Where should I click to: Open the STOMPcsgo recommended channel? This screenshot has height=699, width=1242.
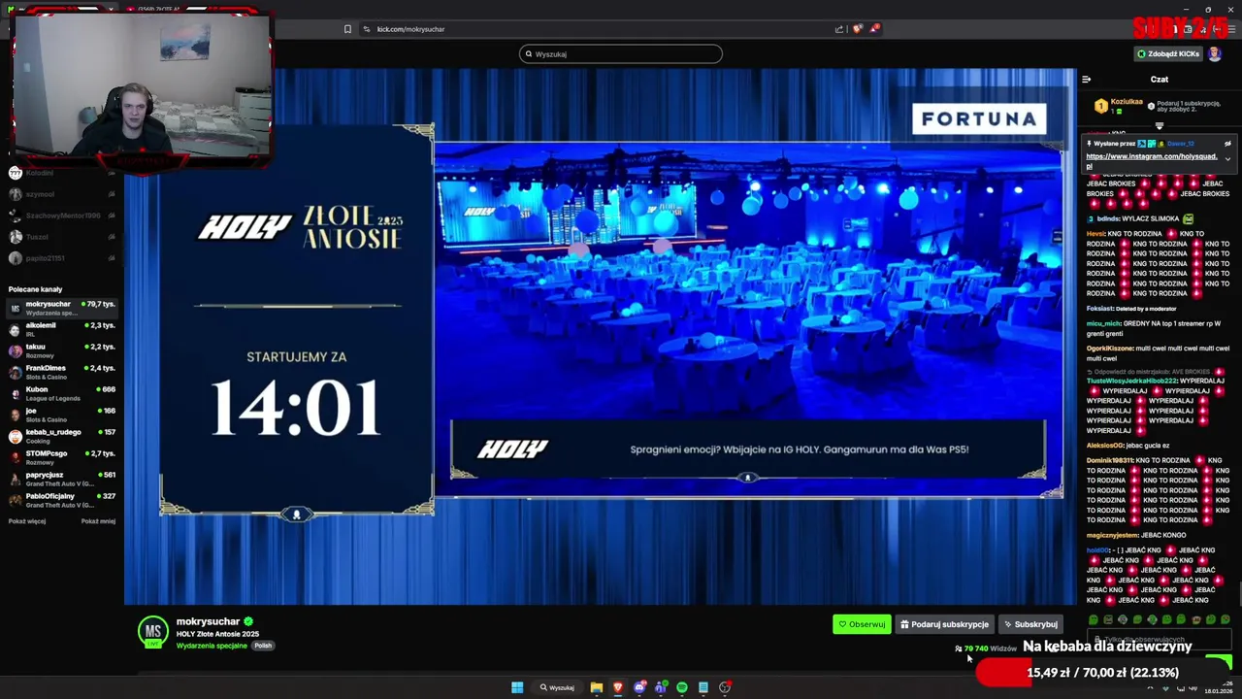(x=62, y=457)
